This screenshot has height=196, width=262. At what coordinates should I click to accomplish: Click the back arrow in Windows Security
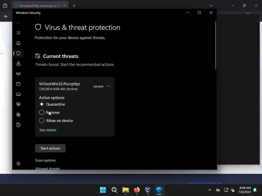pyautogui.click(x=18, y=23)
